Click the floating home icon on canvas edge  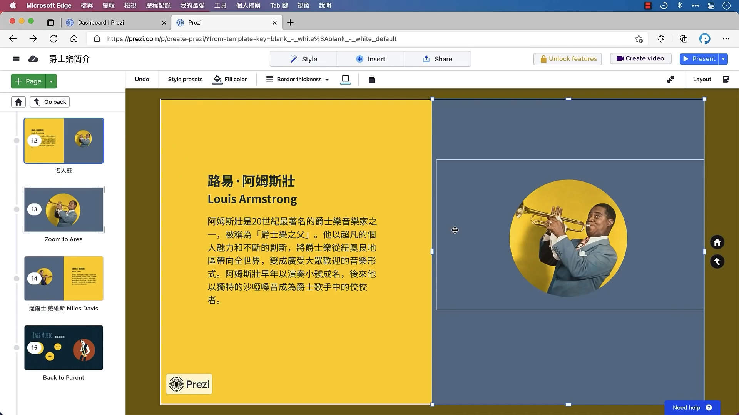point(717,242)
